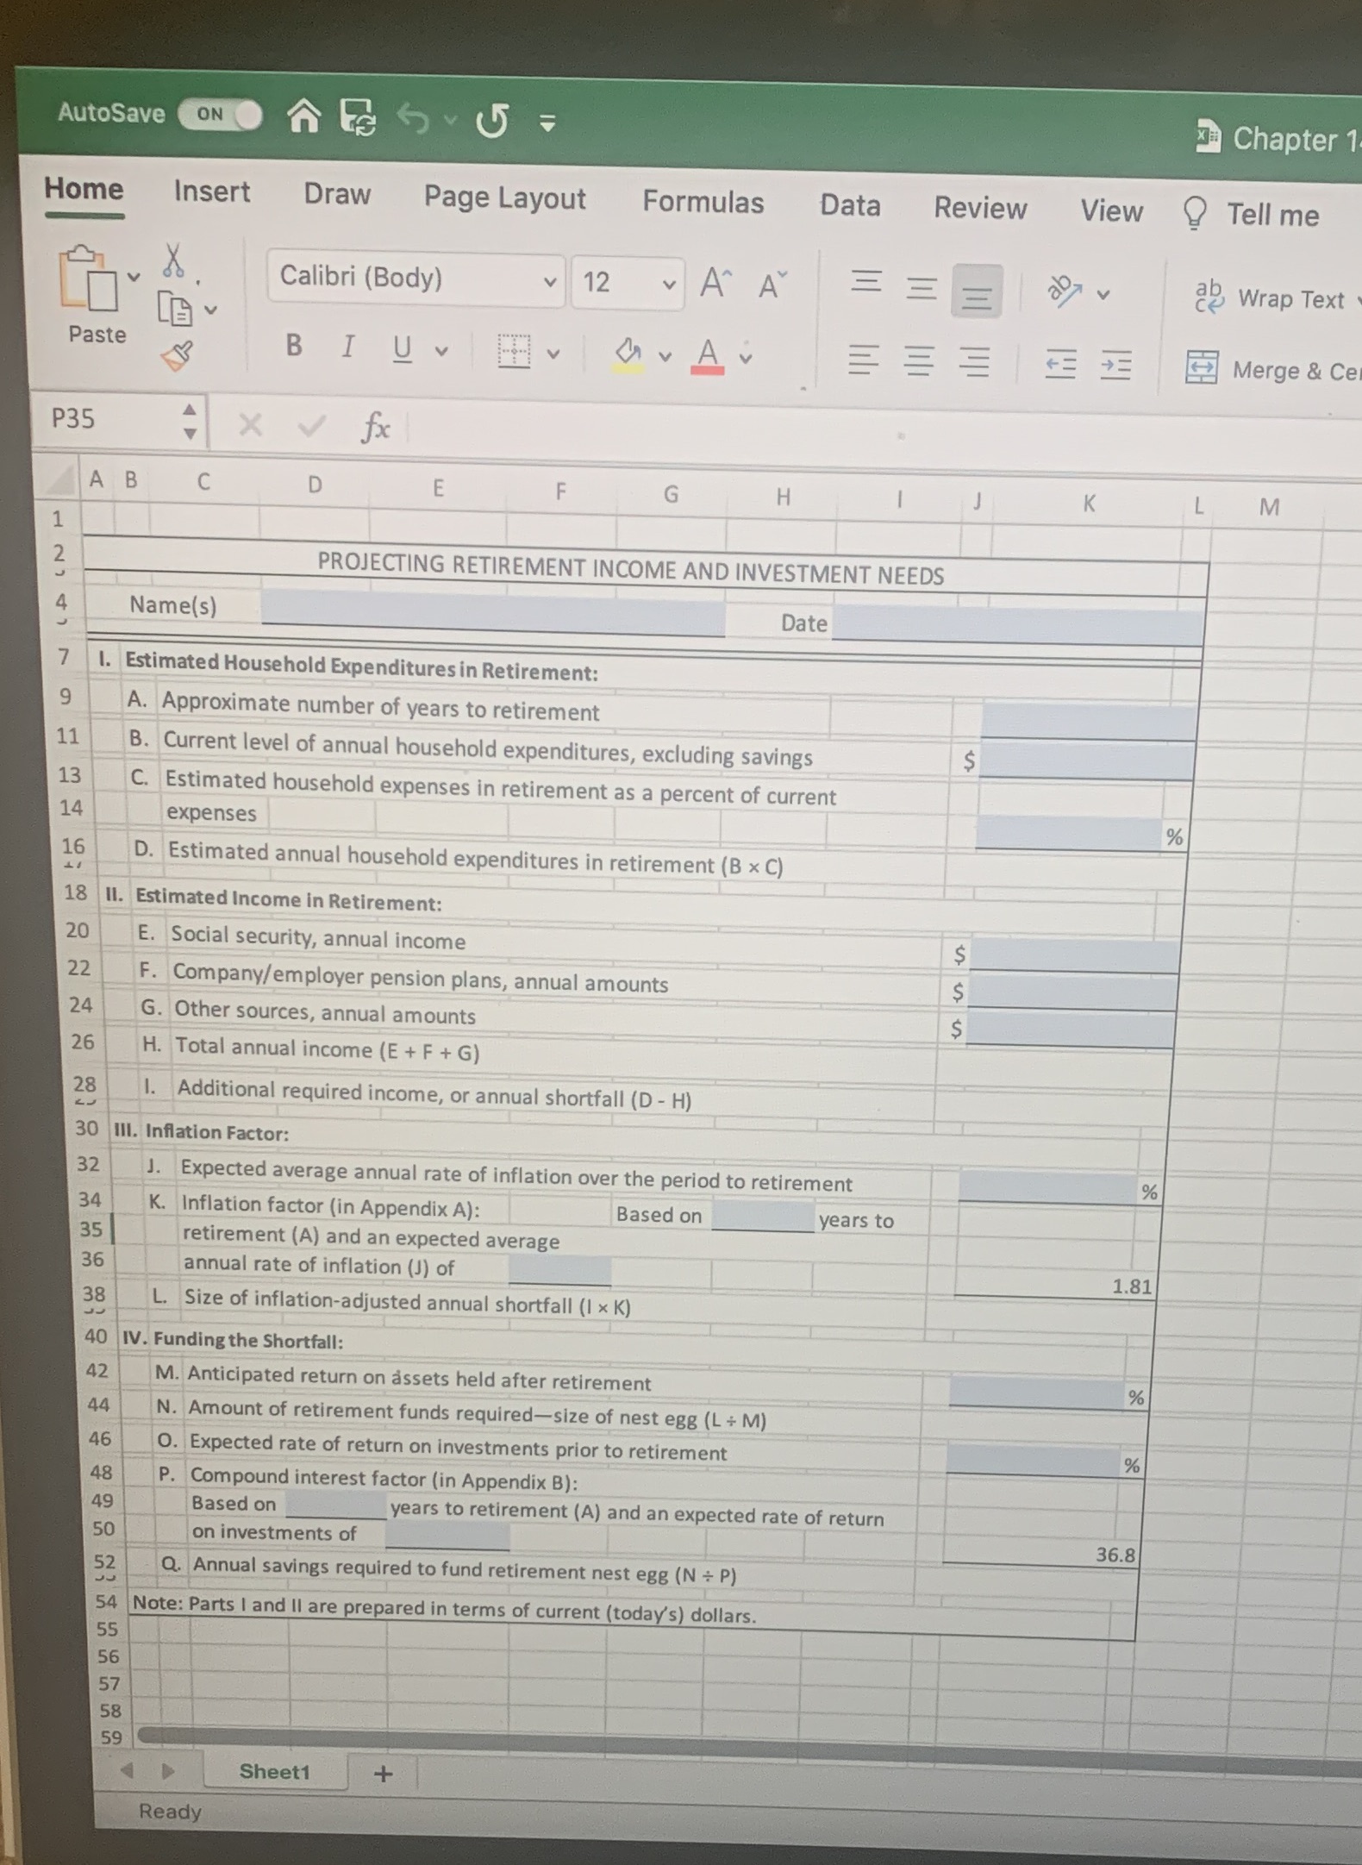Screen dimensions: 1362x1865
Task: Apply the red Font Color swatch
Action: [708, 356]
